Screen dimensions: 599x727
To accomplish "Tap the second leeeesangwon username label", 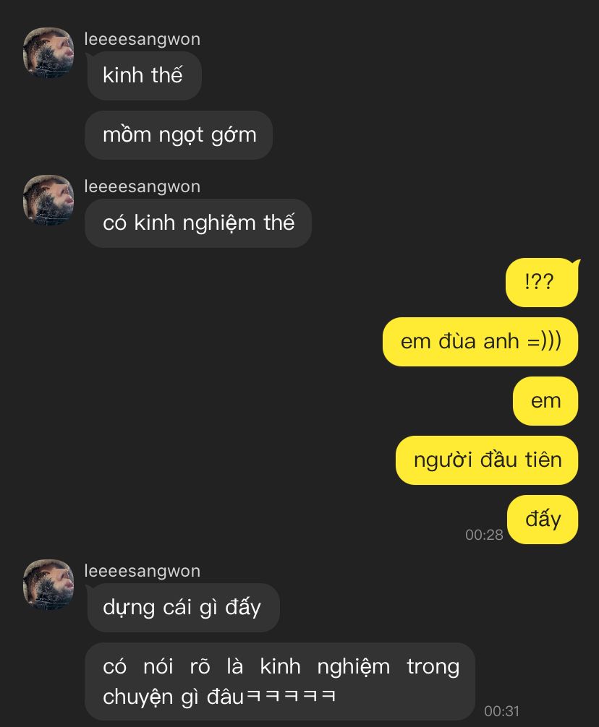I will point(143,187).
